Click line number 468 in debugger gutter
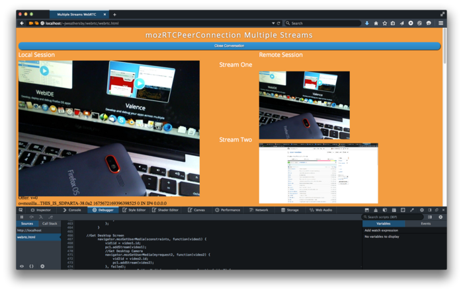Screen dimensions: 463x292 pos(70,243)
